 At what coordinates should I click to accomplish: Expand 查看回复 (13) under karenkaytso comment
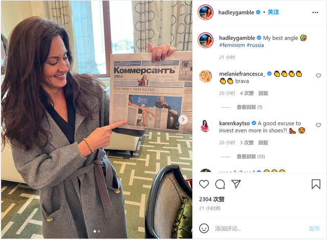pos(251,156)
